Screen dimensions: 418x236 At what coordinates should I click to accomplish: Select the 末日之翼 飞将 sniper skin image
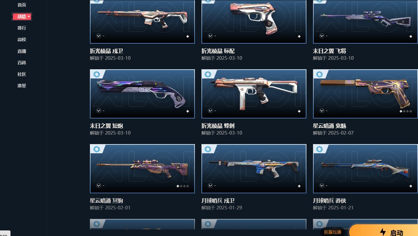(366, 22)
